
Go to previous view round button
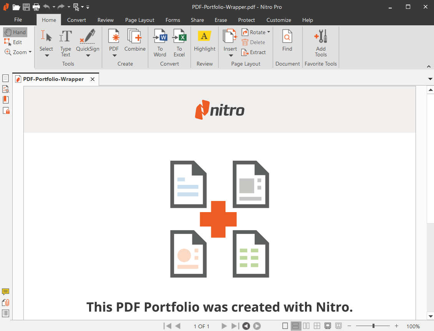tap(246, 326)
